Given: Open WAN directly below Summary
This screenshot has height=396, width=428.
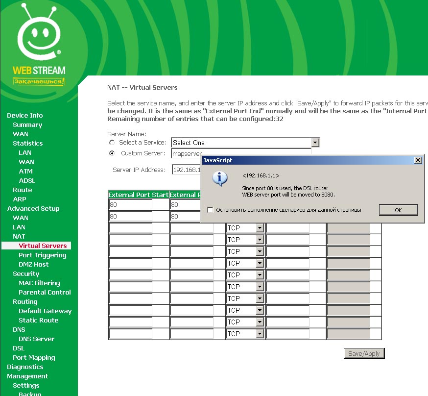Looking at the screenshot, I should [21, 134].
